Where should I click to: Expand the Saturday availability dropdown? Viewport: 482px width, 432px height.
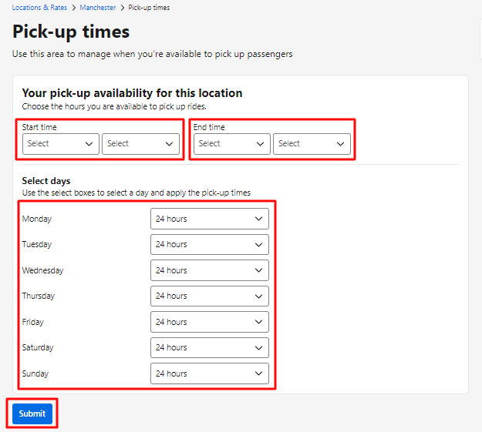210,347
